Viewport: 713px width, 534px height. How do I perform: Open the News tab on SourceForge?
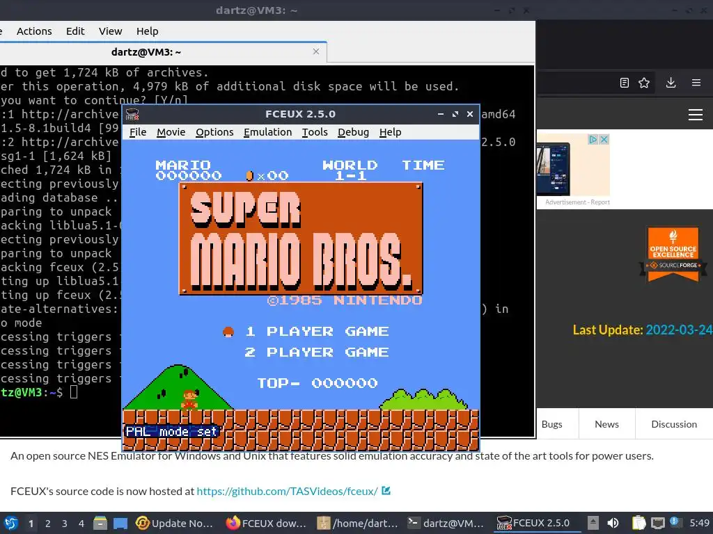click(606, 424)
